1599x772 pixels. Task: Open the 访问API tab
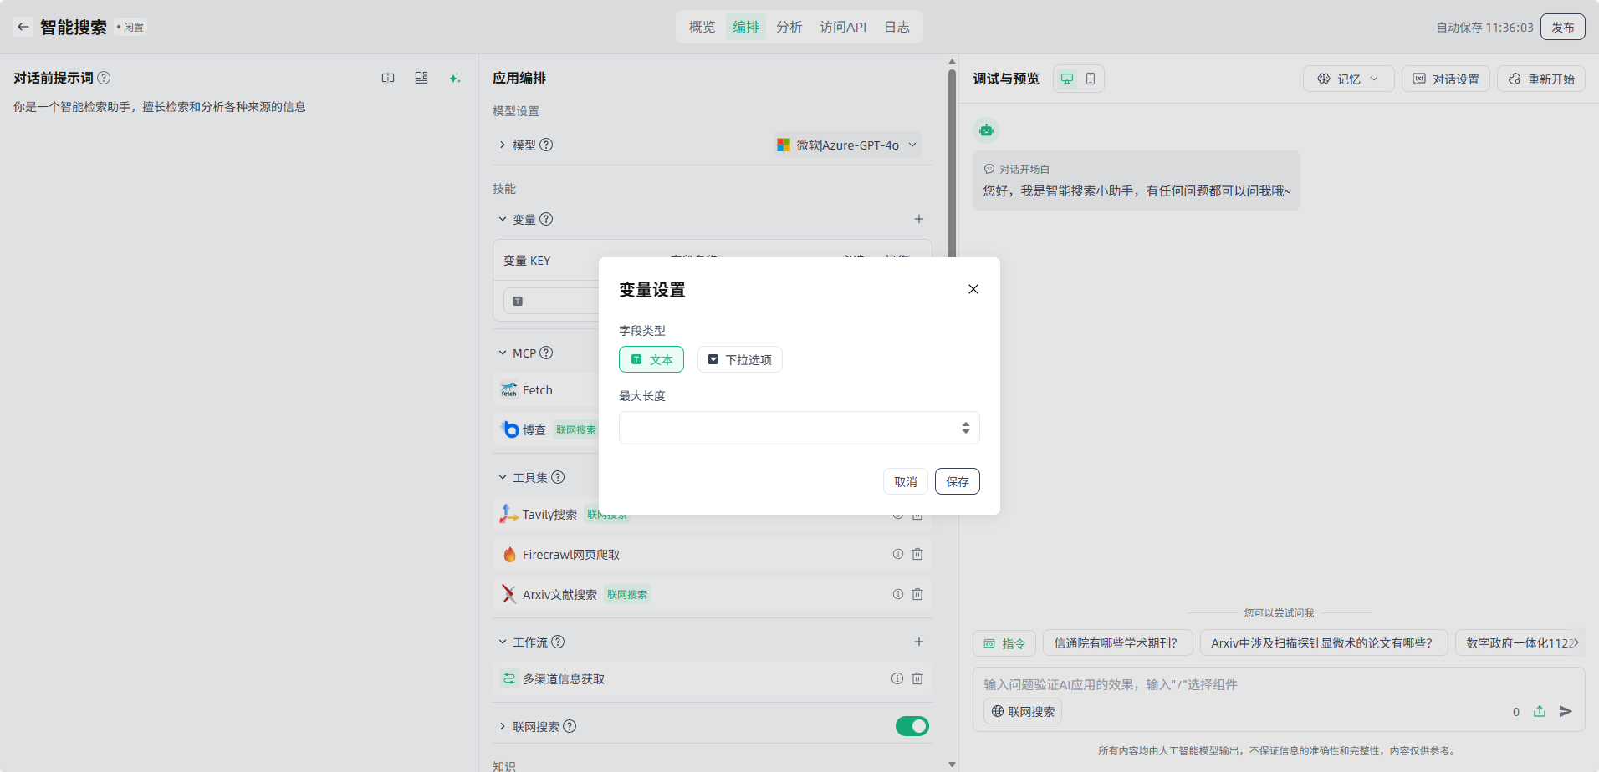842,27
